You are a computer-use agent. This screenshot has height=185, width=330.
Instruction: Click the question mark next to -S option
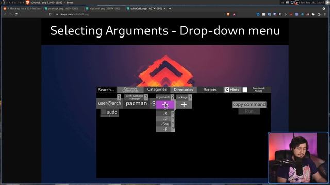(173, 114)
